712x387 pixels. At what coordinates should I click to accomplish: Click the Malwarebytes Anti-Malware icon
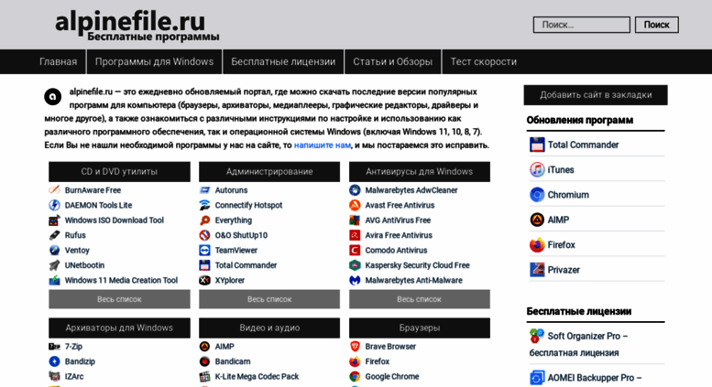click(355, 280)
